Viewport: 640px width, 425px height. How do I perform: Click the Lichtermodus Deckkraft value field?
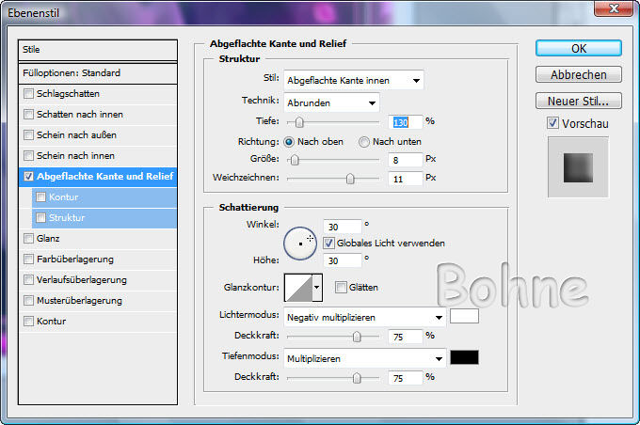(406, 337)
